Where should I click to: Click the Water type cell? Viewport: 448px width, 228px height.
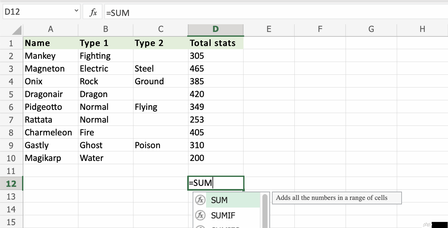(106, 158)
